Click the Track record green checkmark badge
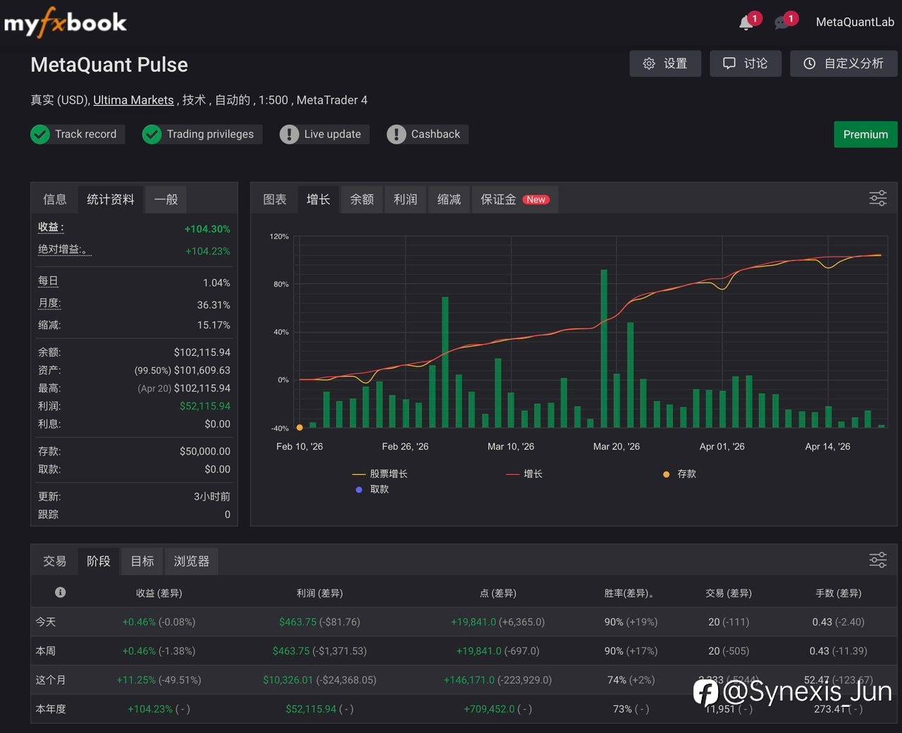This screenshot has height=733, width=902. pyautogui.click(x=40, y=134)
